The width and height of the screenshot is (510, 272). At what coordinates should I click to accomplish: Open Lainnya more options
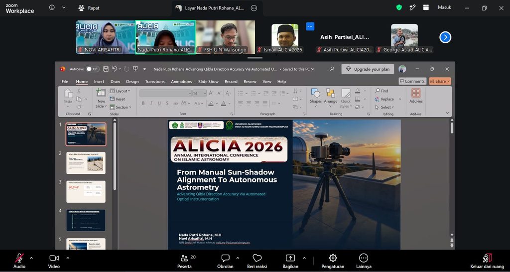(x=364, y=261)
